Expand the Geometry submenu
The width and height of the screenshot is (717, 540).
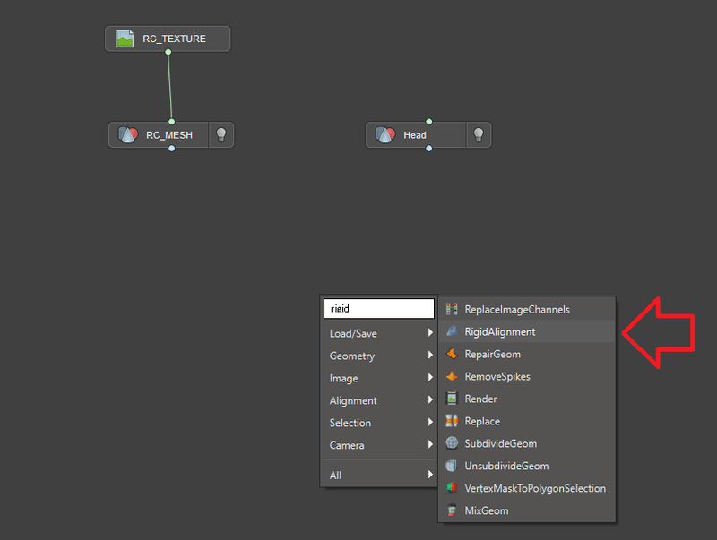(x=379, y=356)
